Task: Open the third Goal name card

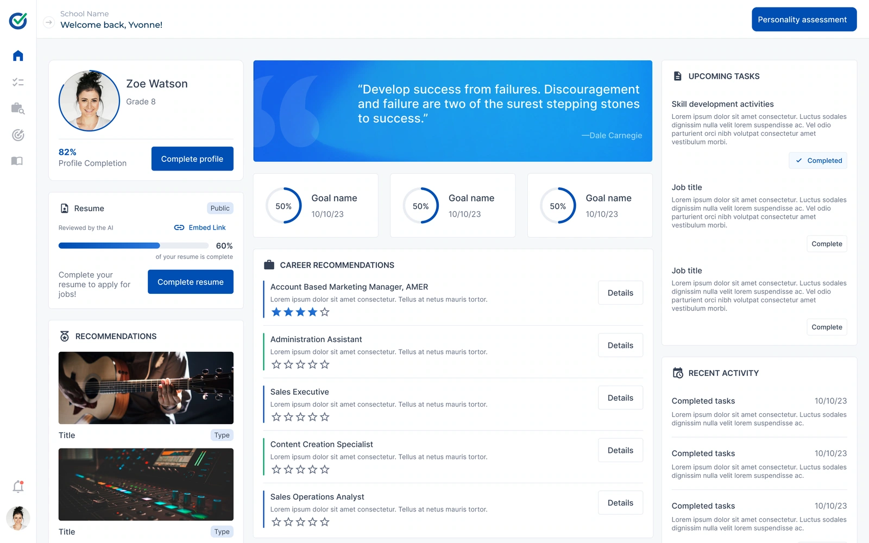Action: pos(590,205)
